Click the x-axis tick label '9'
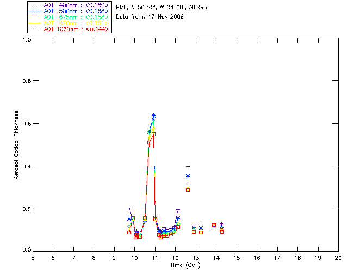348x279 pixels. 114,258
